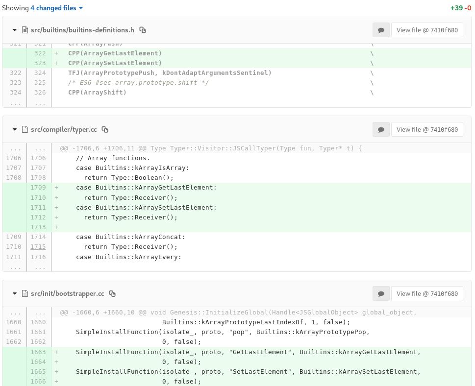The image size is (475, 386).
Task: Copy the path of src/compiler/typer.cc
Action: click(104, 129)
